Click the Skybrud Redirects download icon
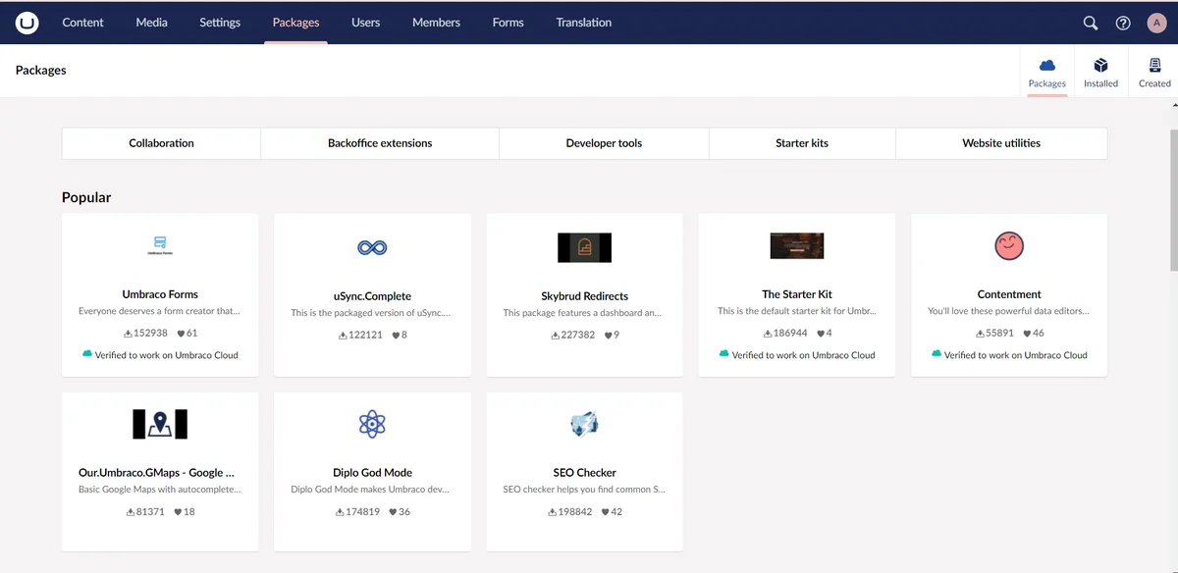Image resolution: width=1178 pixels, height=573 pixels. tap(556, 336)
